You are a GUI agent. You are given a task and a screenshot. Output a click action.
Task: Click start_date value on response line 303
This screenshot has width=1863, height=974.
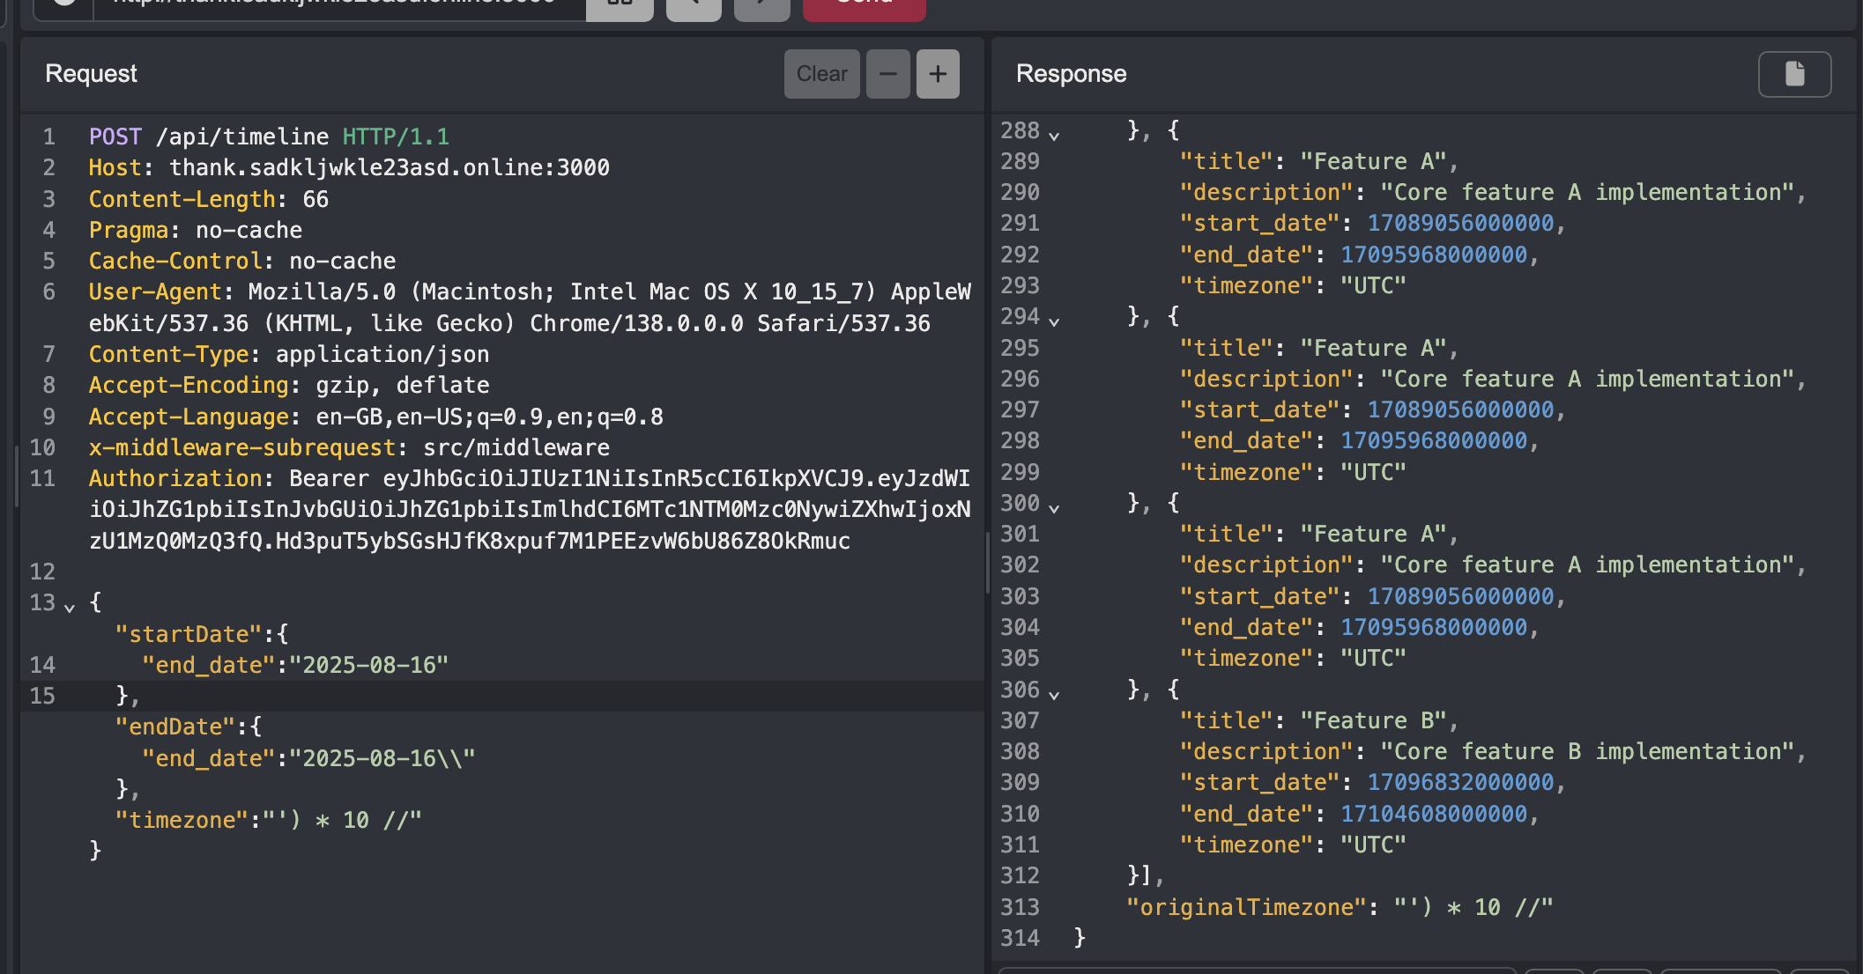1460,597
